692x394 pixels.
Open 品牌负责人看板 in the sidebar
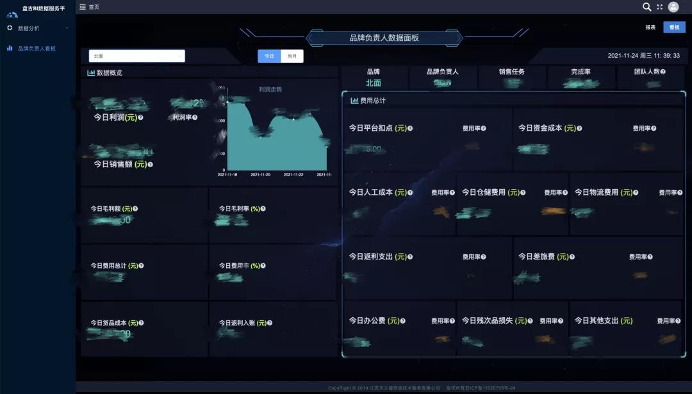pos(37,49)
